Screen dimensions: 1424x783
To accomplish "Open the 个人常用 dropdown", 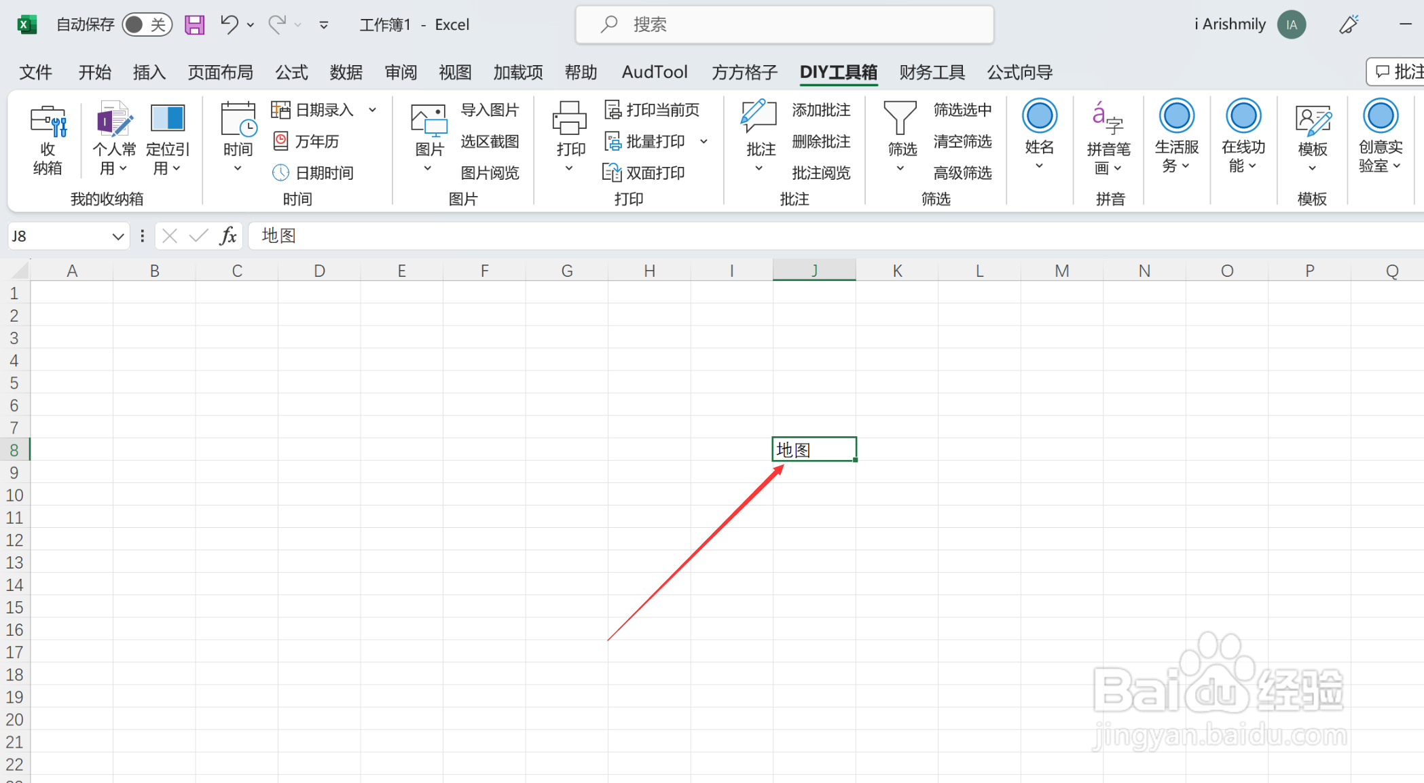I will pyautogui.click(x=114, y=139).
